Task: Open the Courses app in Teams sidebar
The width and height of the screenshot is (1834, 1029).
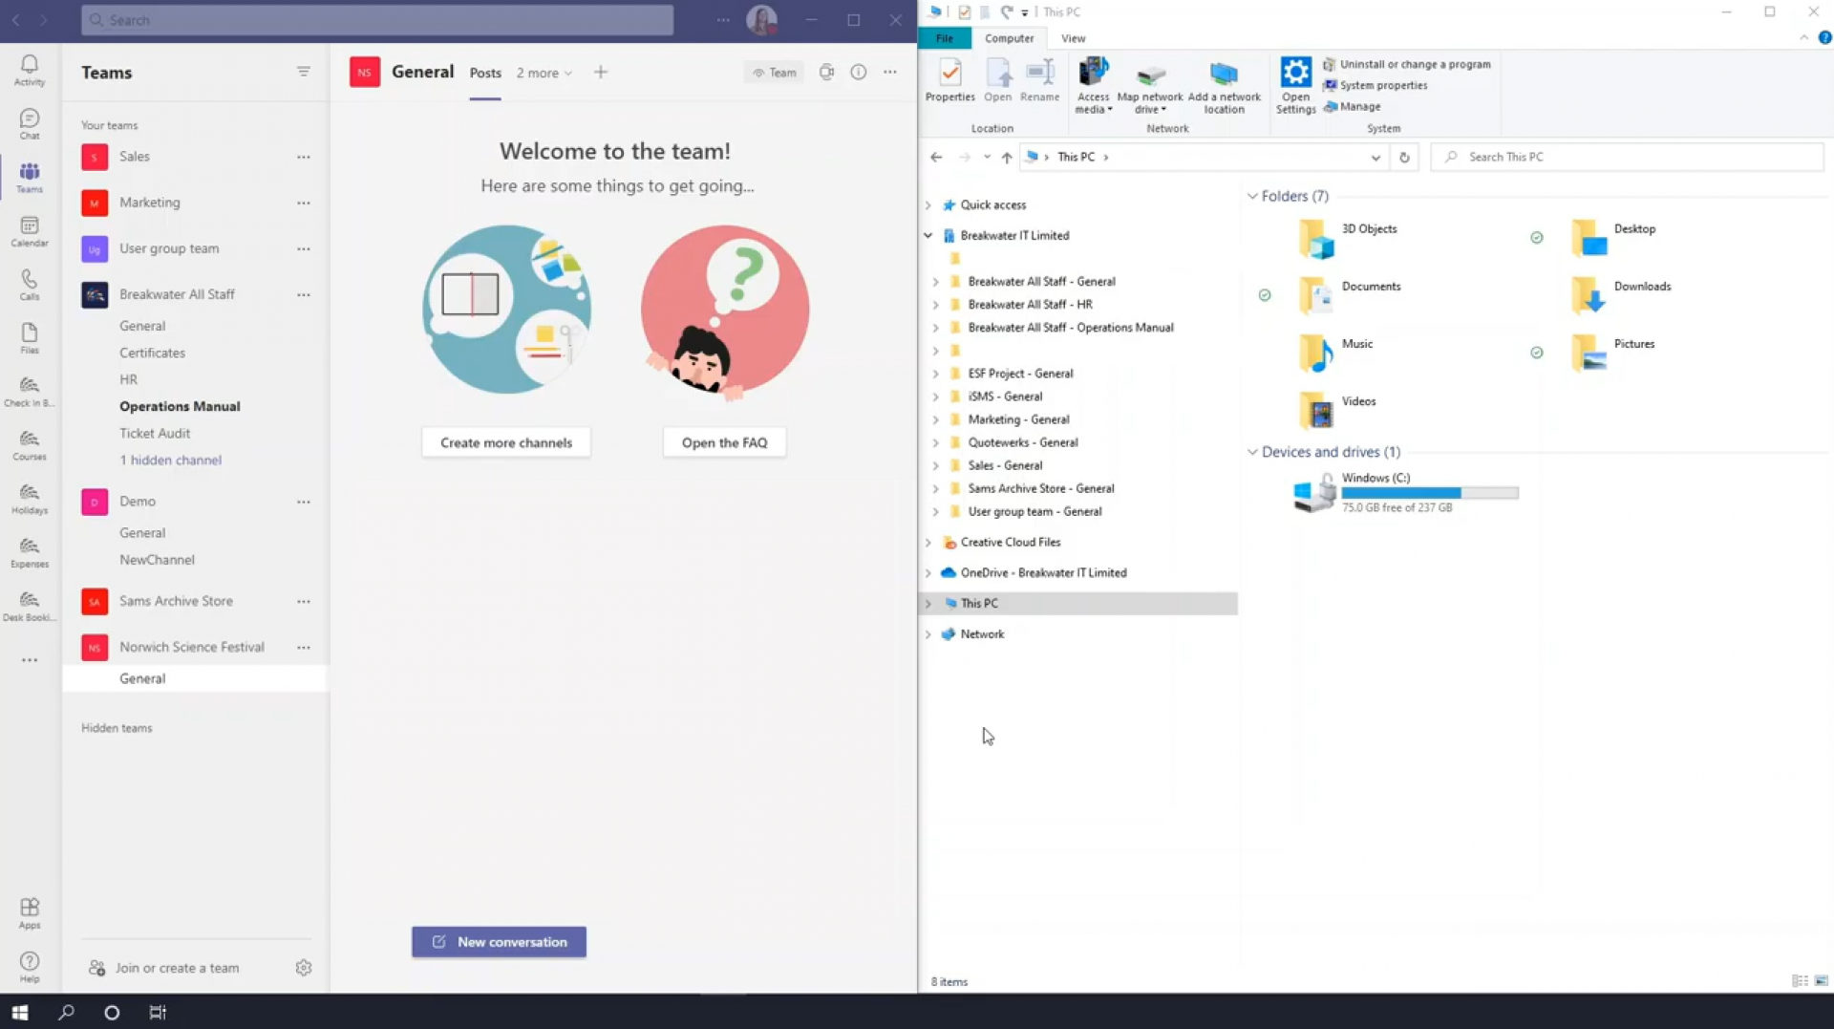Action: [30, 445]
